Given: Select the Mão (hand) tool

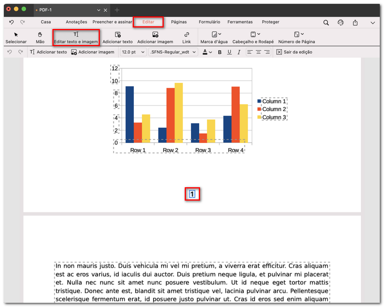Looking at the screenshot, I should pyautogui.click(x=40, y=37).
